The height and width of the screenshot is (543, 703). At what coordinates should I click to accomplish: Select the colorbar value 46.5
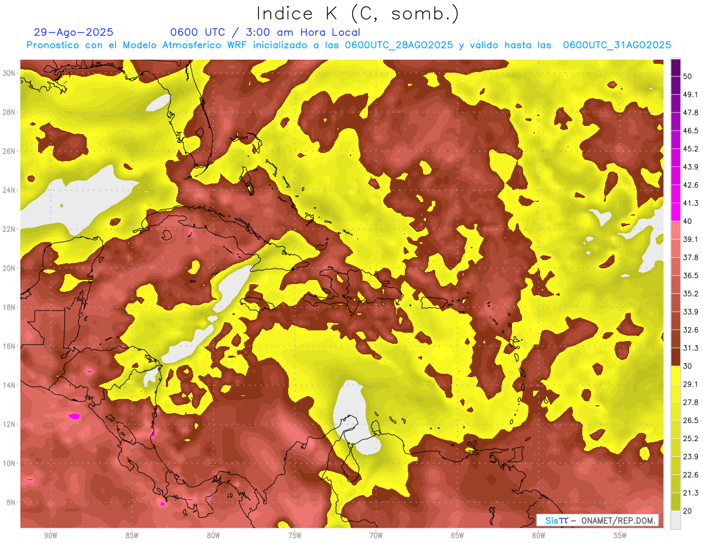coord(691,131)
